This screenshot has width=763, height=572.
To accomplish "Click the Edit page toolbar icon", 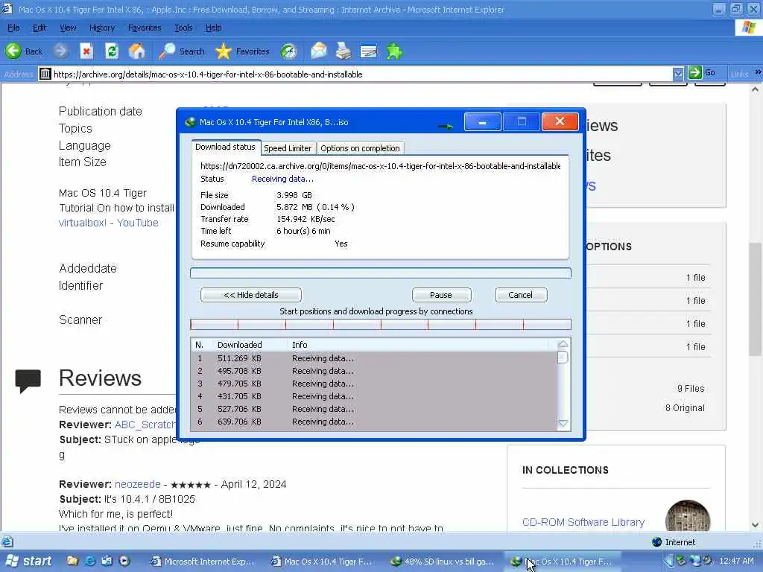I will tap(368, 51).
